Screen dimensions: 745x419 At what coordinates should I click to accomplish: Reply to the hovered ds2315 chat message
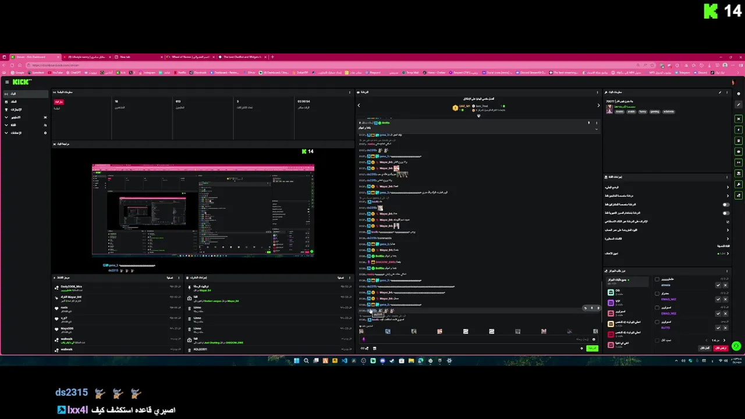pos(585,308)
